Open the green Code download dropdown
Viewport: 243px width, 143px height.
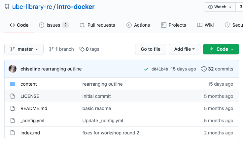tap(221, 49)
